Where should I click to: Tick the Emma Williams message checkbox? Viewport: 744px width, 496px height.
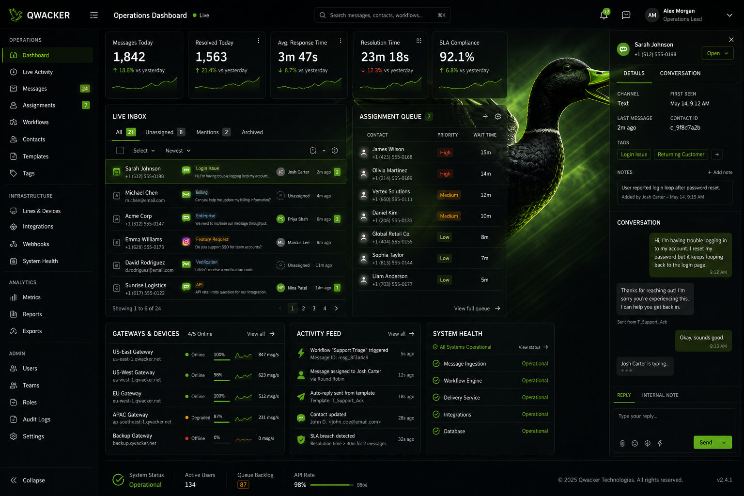coord(116,242)
